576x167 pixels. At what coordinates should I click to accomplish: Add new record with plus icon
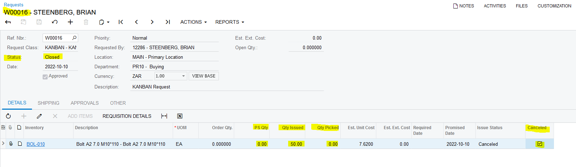(70, 22)
